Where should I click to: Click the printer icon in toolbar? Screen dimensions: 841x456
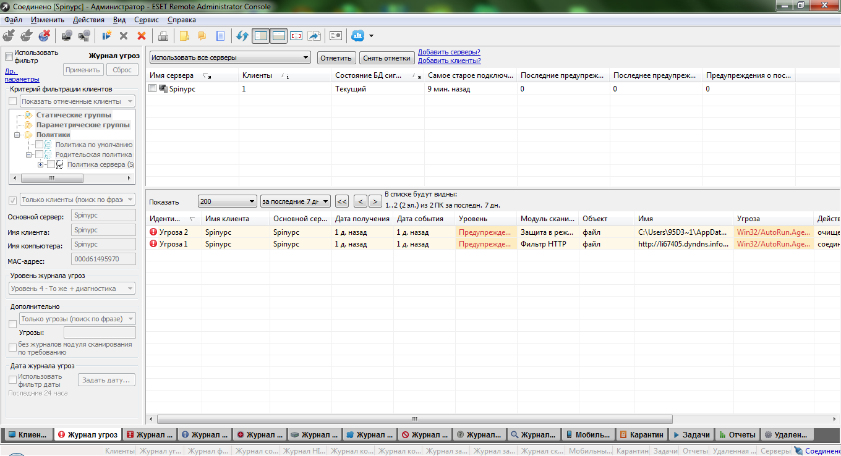(x=163, y=36)
